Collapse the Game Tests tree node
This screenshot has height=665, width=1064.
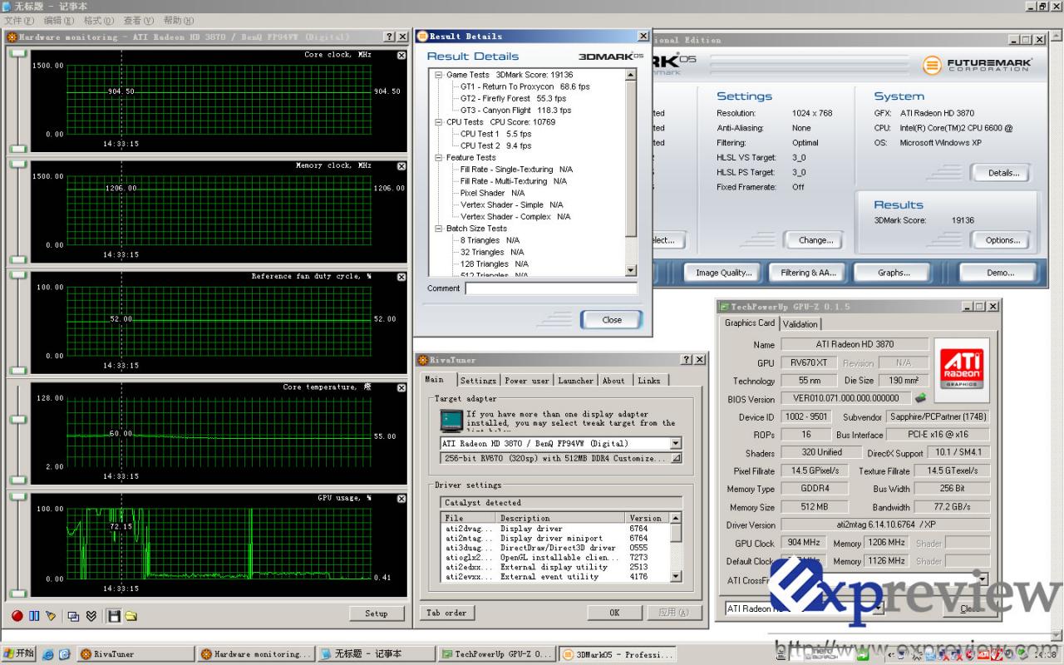pyautogui.click(x=439, y=75)
